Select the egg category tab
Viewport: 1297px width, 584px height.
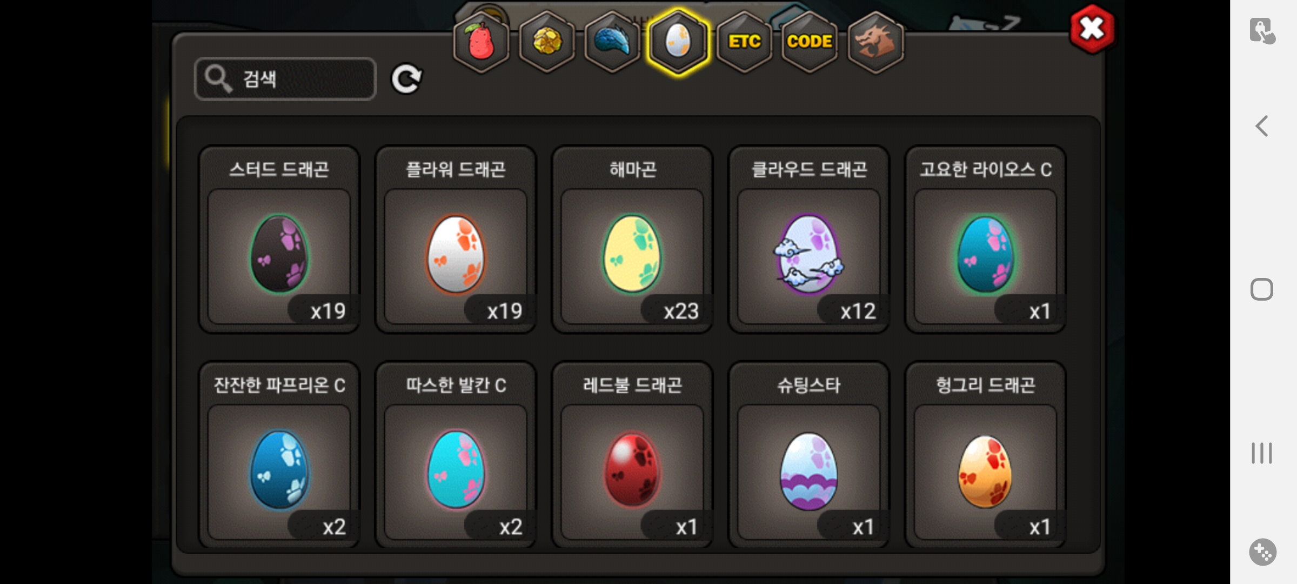tap(678, 42)
